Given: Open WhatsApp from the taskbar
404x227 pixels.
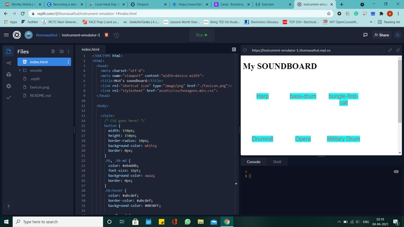Looking at the screenshot, I should point(187,221).
